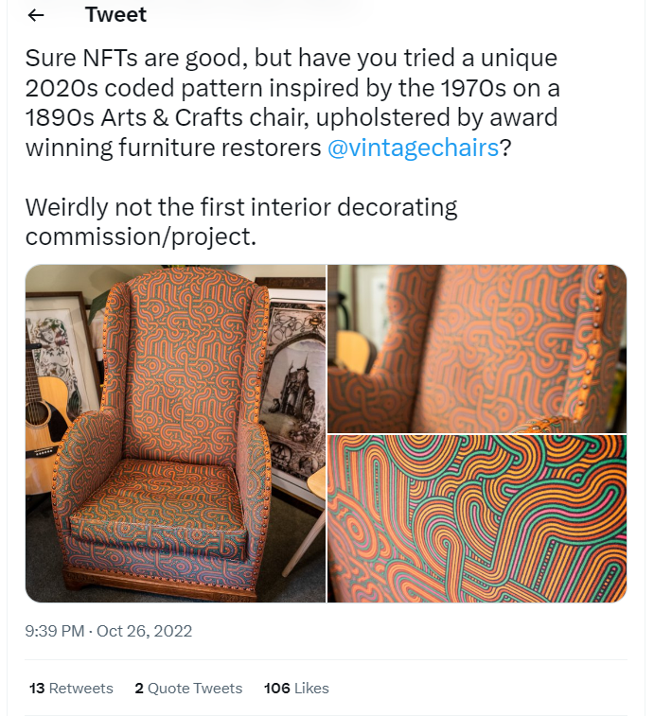Open the @vintagechairs profile mention
The image size is (654, 716).
pos(414,148)
